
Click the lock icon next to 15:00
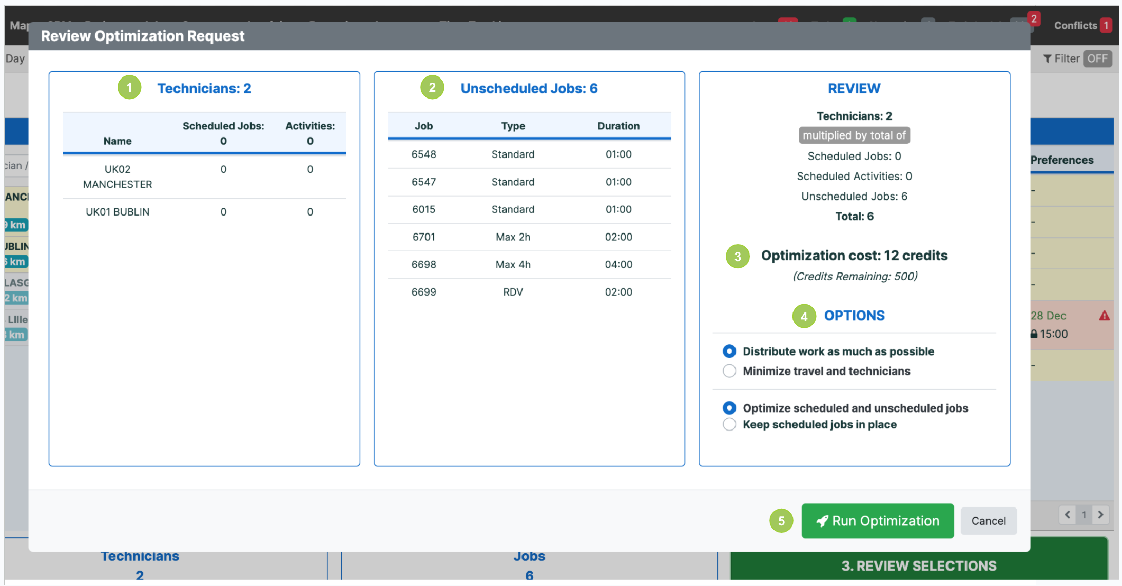1033,334
